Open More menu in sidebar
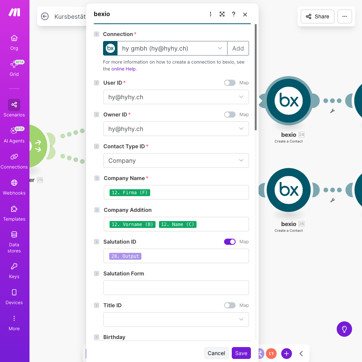The image size is (362, 362). click(x=14, y=323)
